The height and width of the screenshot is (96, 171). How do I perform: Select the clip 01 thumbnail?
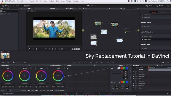click(x=5, y=55)
